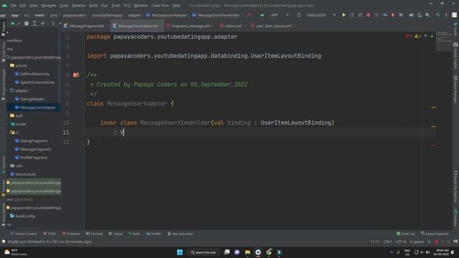Collapse the ui folder
Screen dimensions: 459x258
tap(8, 133)
